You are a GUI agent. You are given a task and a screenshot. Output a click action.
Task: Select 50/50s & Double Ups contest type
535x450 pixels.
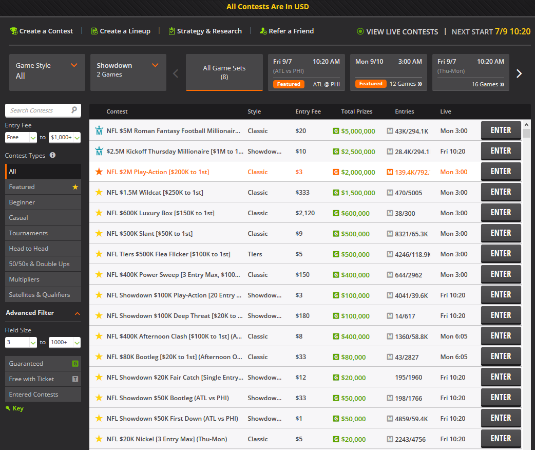tap(43, 264)
